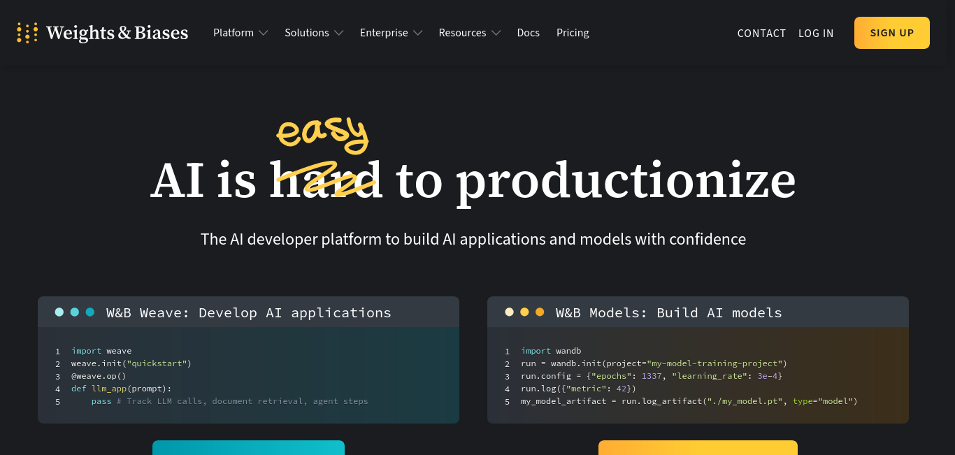Click the yellow button below the Models card
This screenshot has height=455, width=955.
pyautogui.click(x=698, y=447)
